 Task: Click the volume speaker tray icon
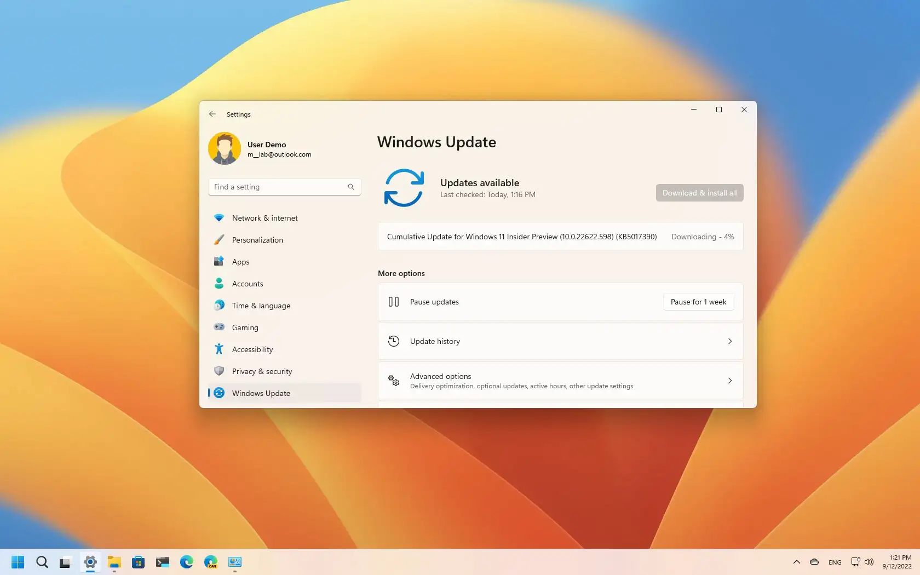point(869,562)
